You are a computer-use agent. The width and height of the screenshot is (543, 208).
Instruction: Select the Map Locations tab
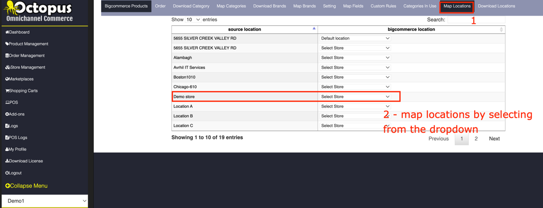457,6
